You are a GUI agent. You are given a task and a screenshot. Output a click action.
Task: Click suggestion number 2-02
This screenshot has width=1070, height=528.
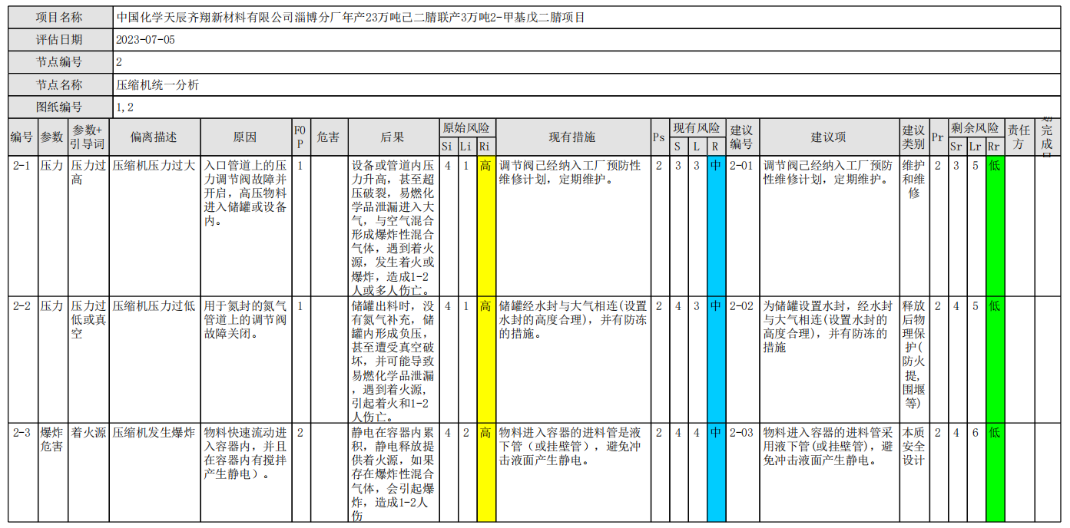742,358
